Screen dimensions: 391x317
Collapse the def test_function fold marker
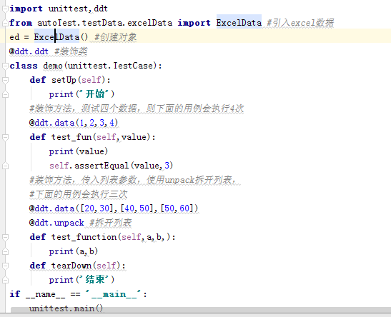tap(5, 237)
